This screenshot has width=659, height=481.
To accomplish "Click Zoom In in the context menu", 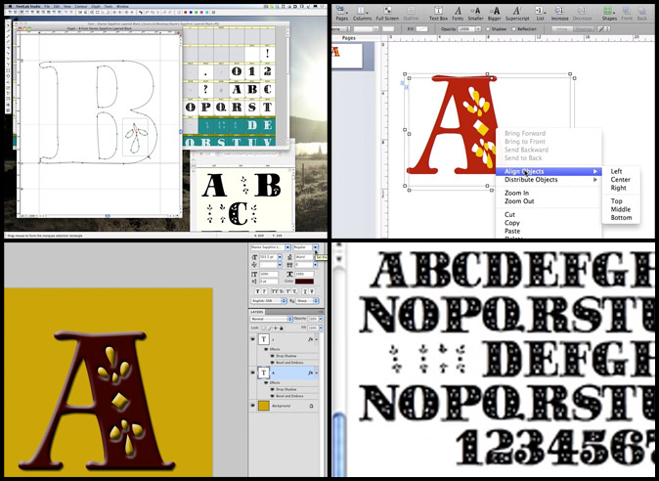I will (516, 194).
